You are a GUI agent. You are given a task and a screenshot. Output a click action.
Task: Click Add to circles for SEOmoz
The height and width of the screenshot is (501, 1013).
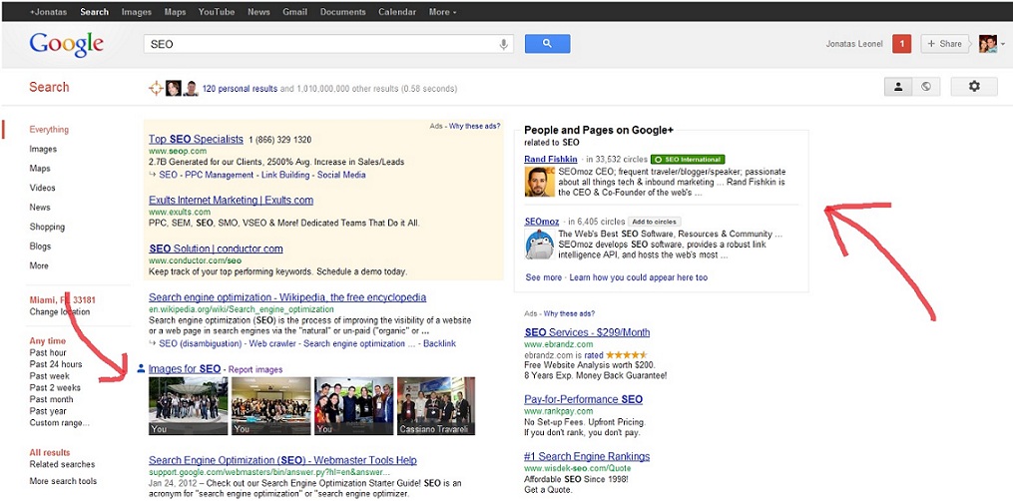(x=654, y=222)
